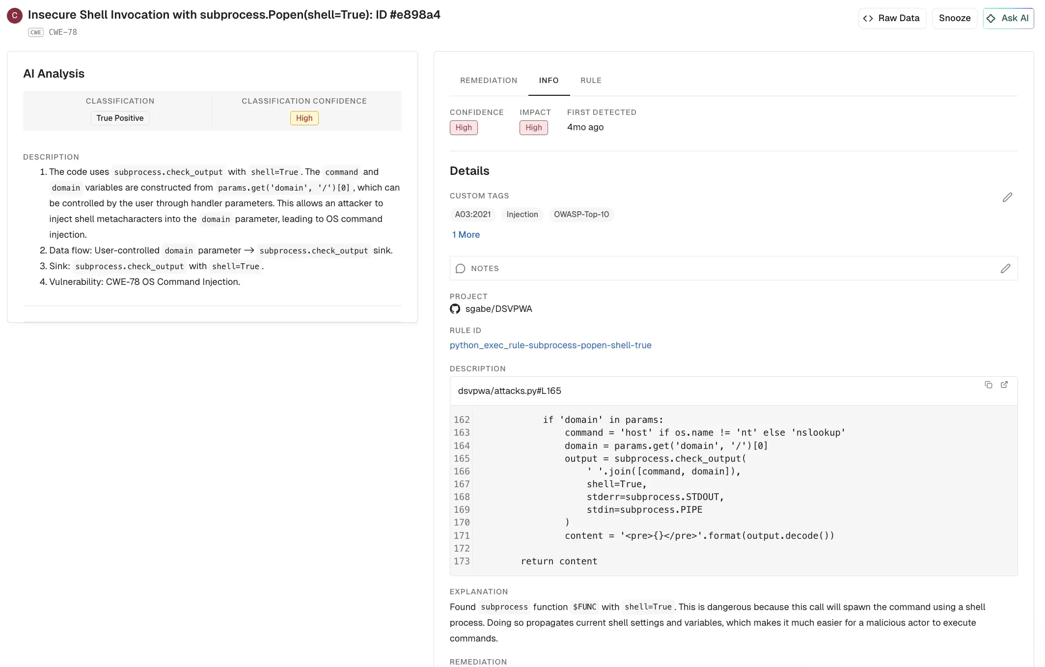Click the red C severity badge icon

pyautogui.click(x=15, y=16)
